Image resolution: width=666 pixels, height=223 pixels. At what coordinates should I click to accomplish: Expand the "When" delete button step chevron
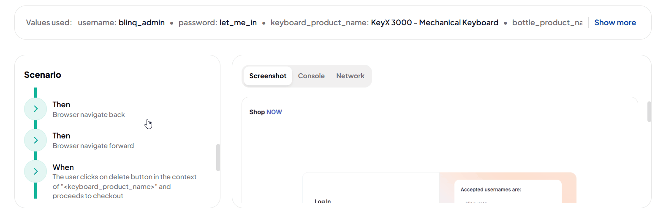pyautogui.click(x=35, y=171)
